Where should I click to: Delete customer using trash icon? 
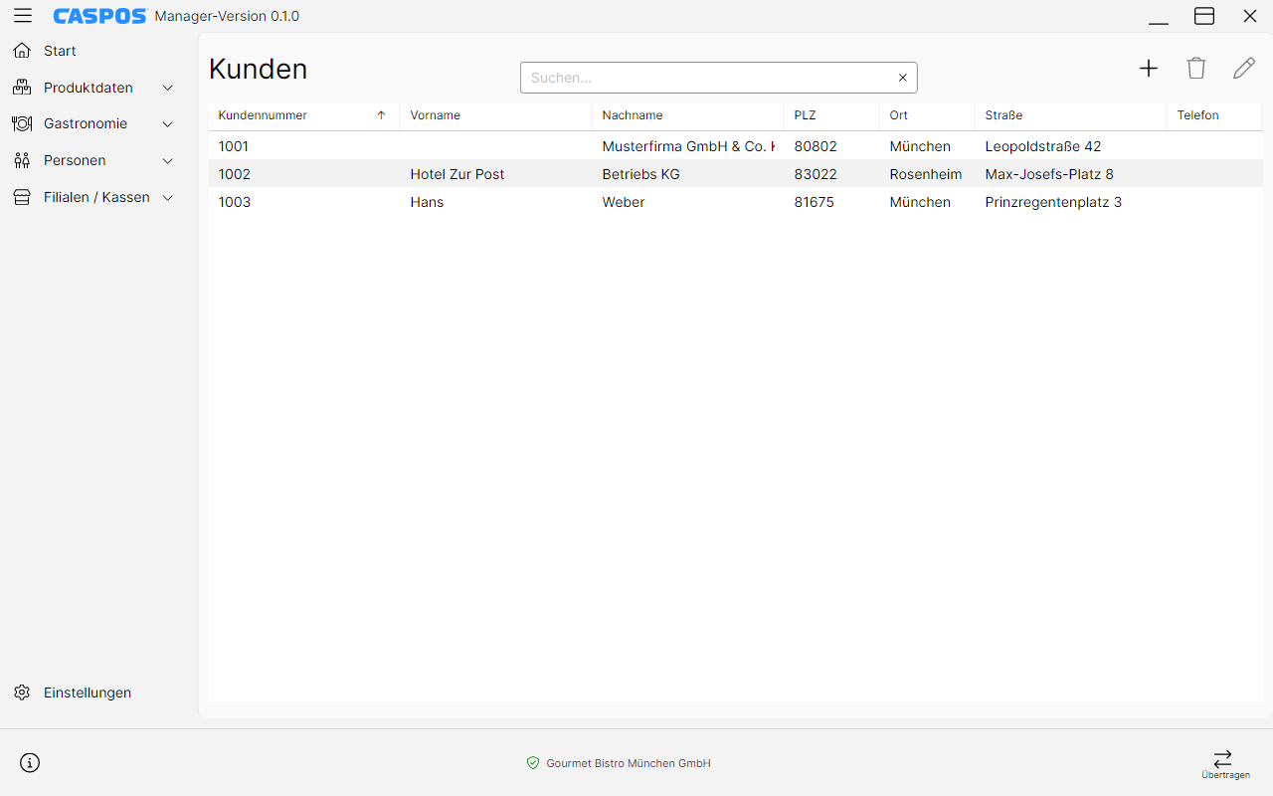click(x=1196, y=68)
